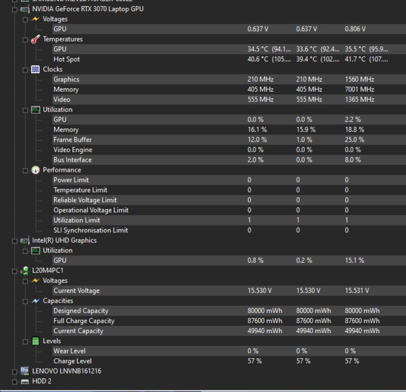The height and width of the screenshot is (392, 406).
Task: Select the NVIDIA GeForce RTX 3070 Laptop GPU label
Action: pos(88,9)
